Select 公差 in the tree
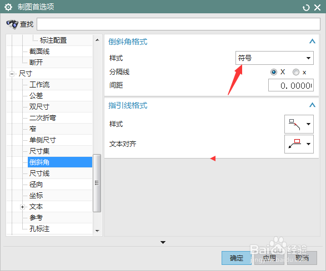The width and height of the screenshot is (326, 271). pyautogui.click(x=36, y=96)
